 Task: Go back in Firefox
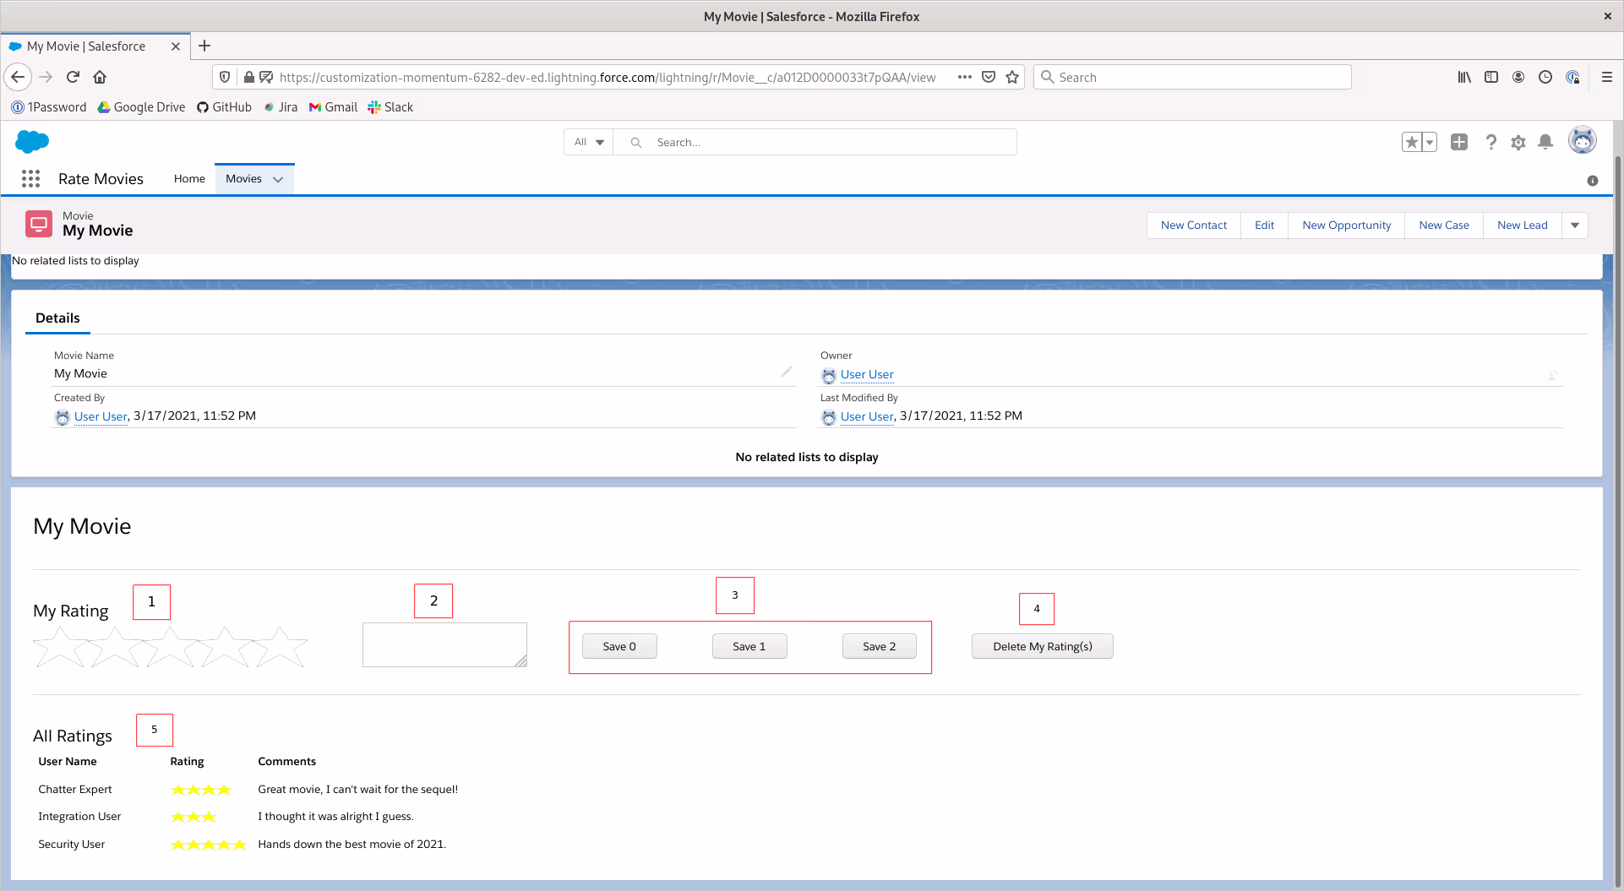pos(18,77)
